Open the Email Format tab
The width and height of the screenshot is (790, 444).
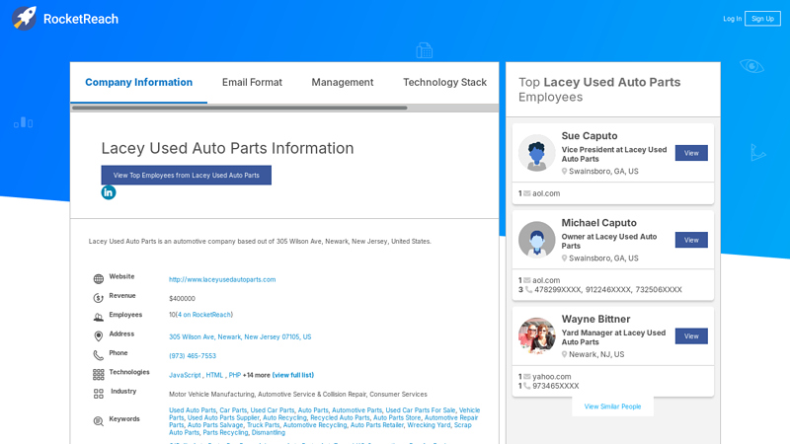coord(252,82)
